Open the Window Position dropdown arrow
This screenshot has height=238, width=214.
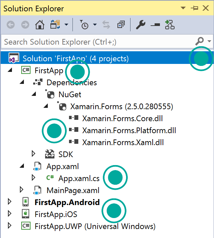pyautogui.click(x=183, y=8)
